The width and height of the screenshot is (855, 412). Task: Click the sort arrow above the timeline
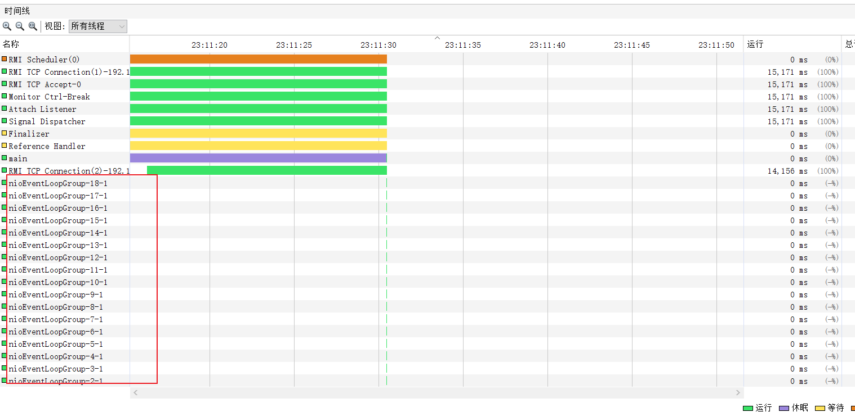click(437, 38)
